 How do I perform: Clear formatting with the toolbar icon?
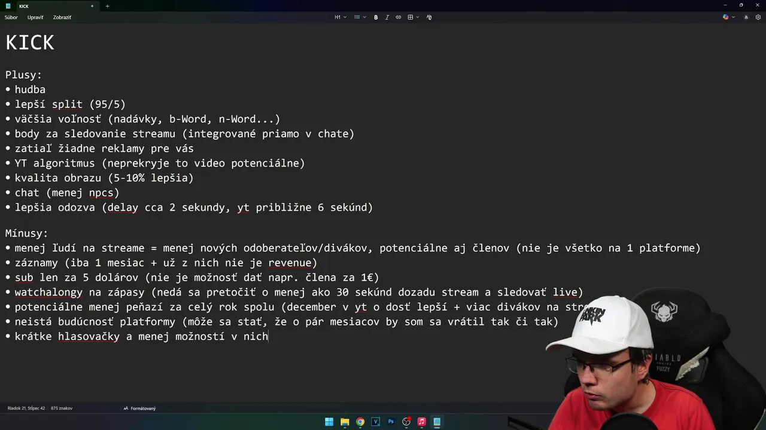click(429, 17)
